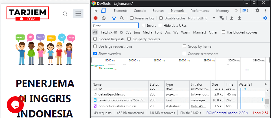The height and width of the screenshot is (118, 271).
Task: Select the default-profile.svg request row
Action: (x=178, y=94)
